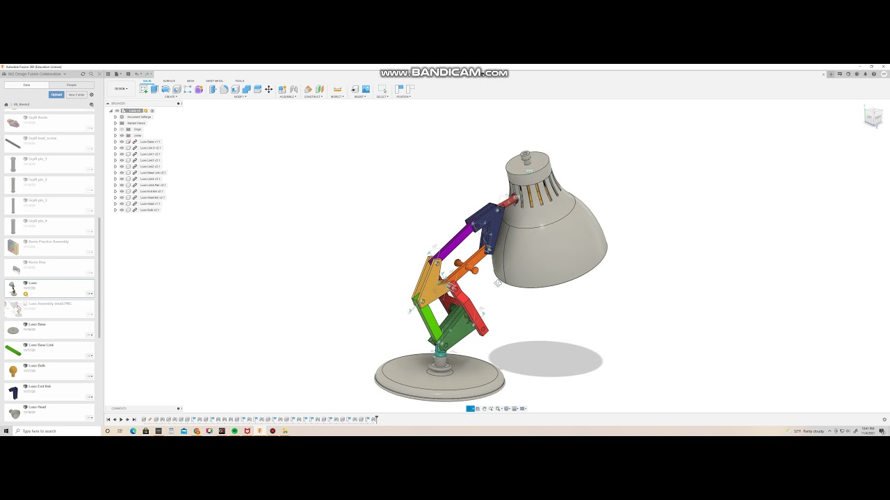Open Microsoft Edge from taskbar

pos(133,431)
